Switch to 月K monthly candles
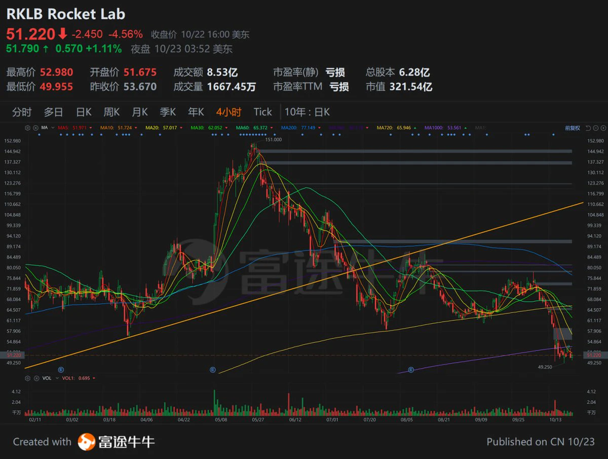 tap(140, 112)
